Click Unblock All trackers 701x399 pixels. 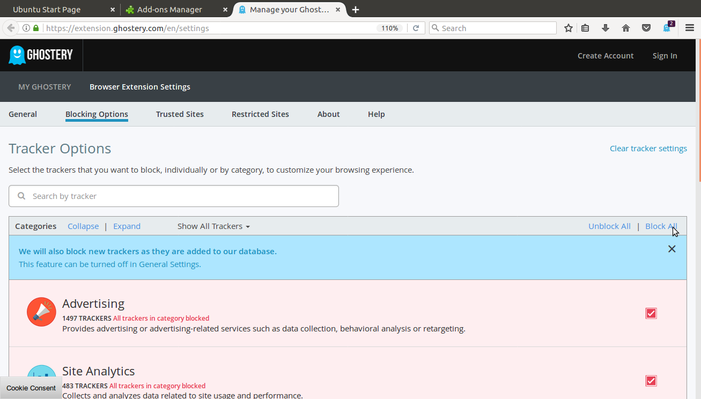point(609,226)
